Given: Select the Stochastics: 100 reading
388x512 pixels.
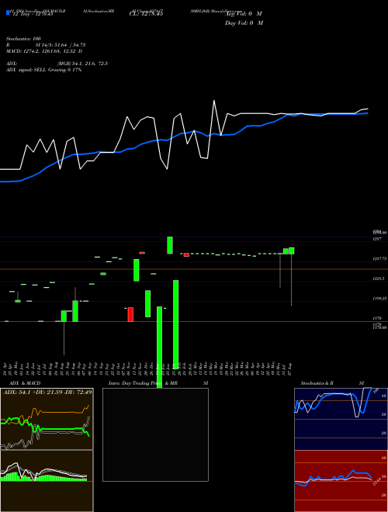Looking at the screenshot, I should pos(23,39).
